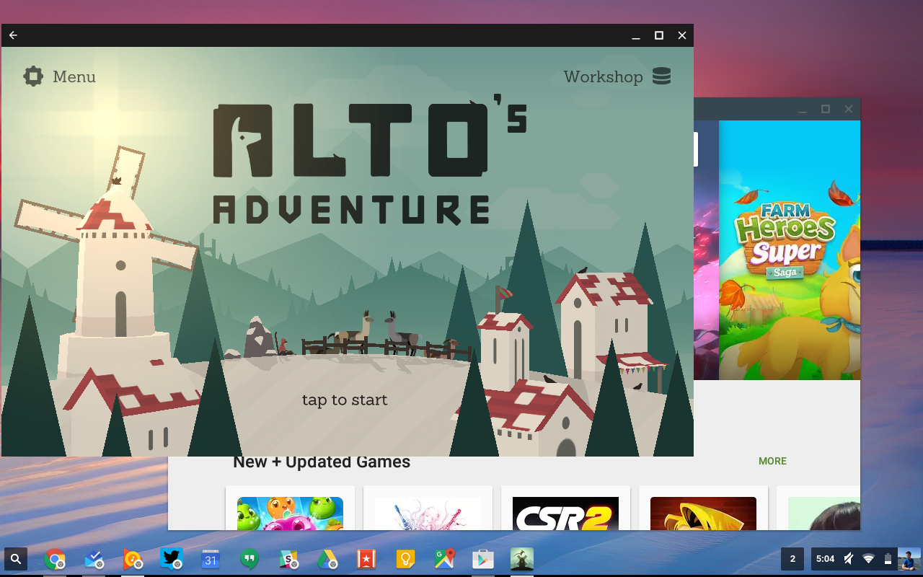The height and width of the screenshot is (577, 923).
Task: Close the Play Store window
Action: [x=849, y=109]
